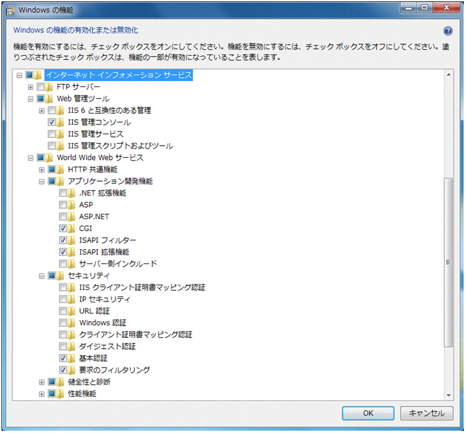Screen dimensions: 466x433
Task: Check the ASP.NET checkbox
Action: click(x=63, y=216)
